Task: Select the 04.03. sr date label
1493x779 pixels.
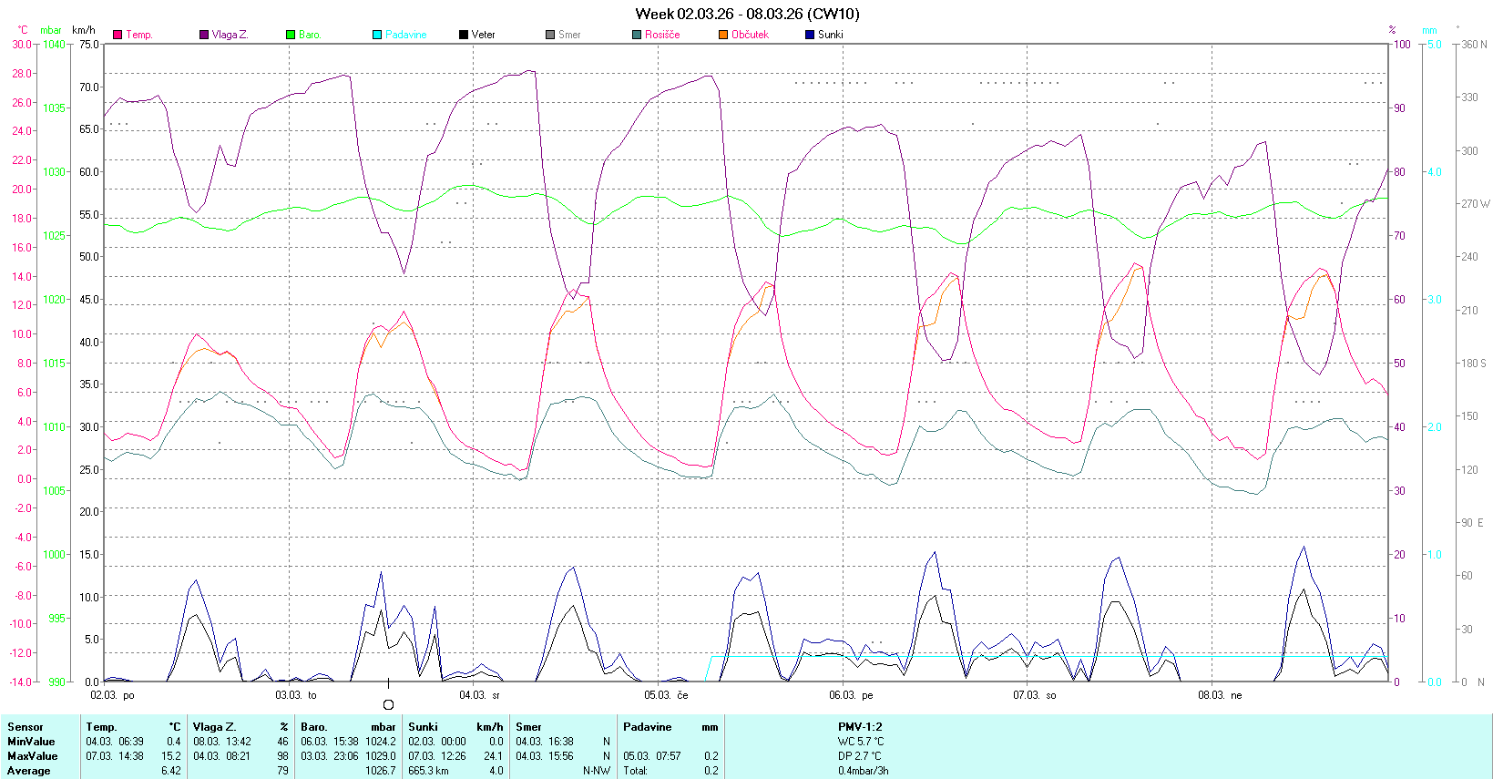Action: tap(479, 695)
